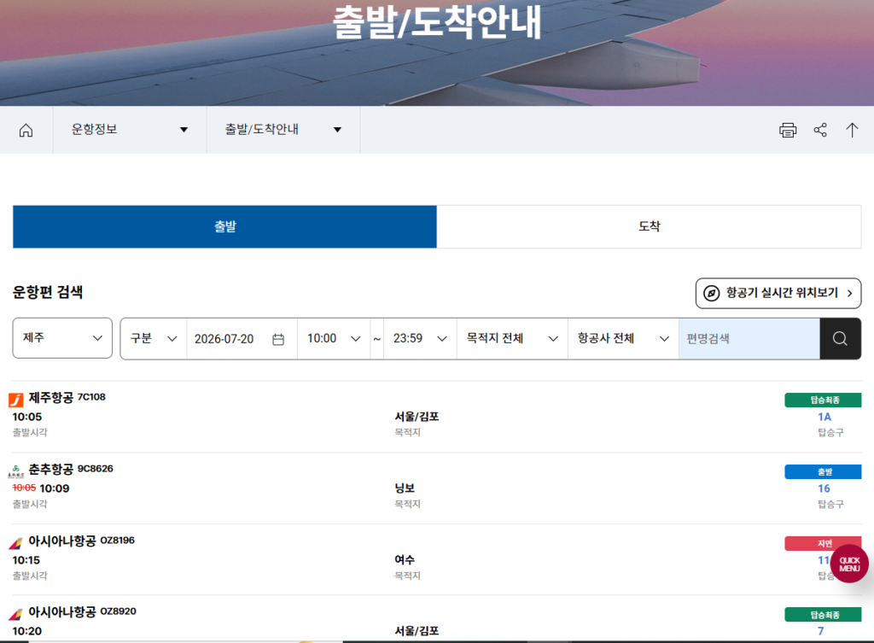The height and width of the screenshot is (643, 874).
Task: Open the 구분 category dropdown
Action: pos(154,338)
